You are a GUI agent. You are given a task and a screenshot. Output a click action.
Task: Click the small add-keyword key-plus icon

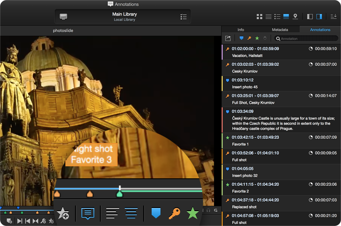point(43,221)
